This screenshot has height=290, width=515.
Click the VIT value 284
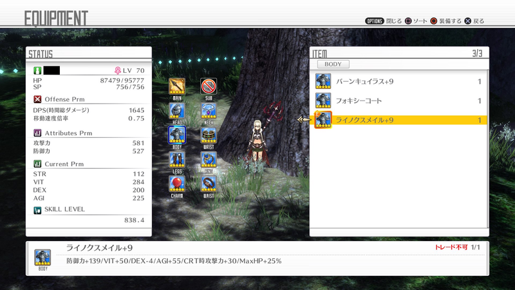[x=138, y=182]
